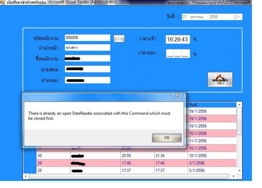Focus the employee ID field showing 000006
Image resolution: width=262 pixels, height=188 pixels.
[88, 38]
